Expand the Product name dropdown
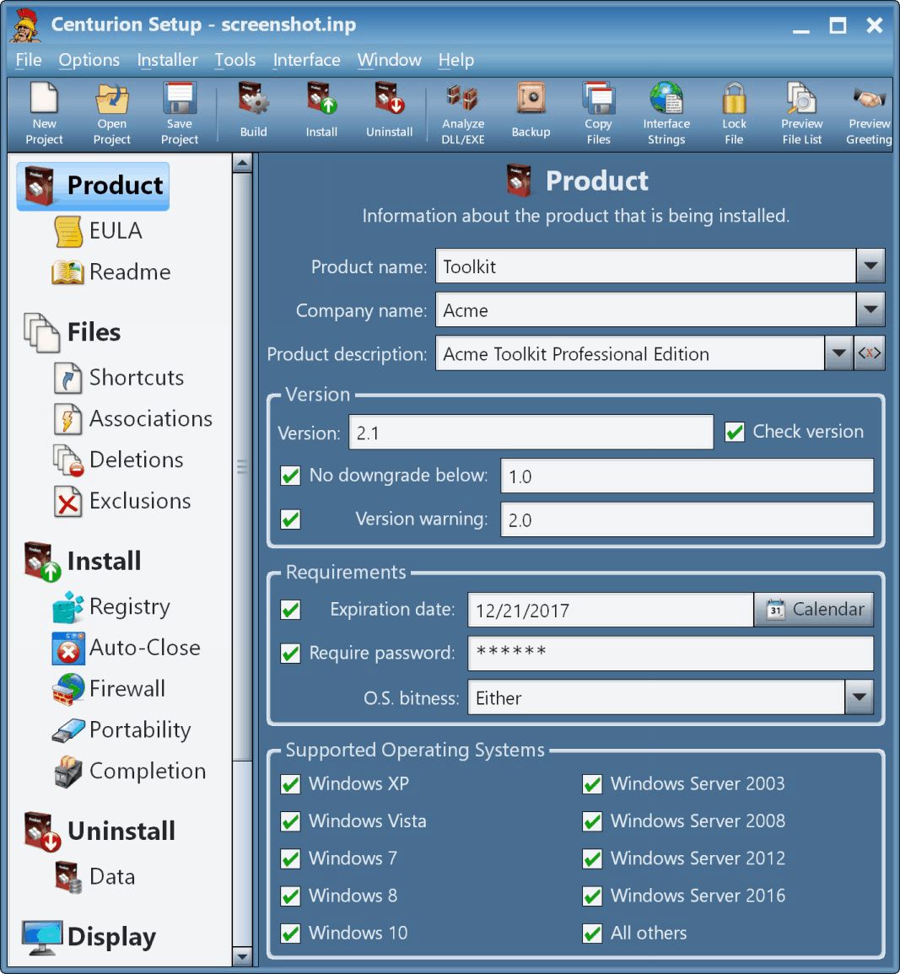Image resolution: width=900 pixels, height=974 pixels. point(870,266)
